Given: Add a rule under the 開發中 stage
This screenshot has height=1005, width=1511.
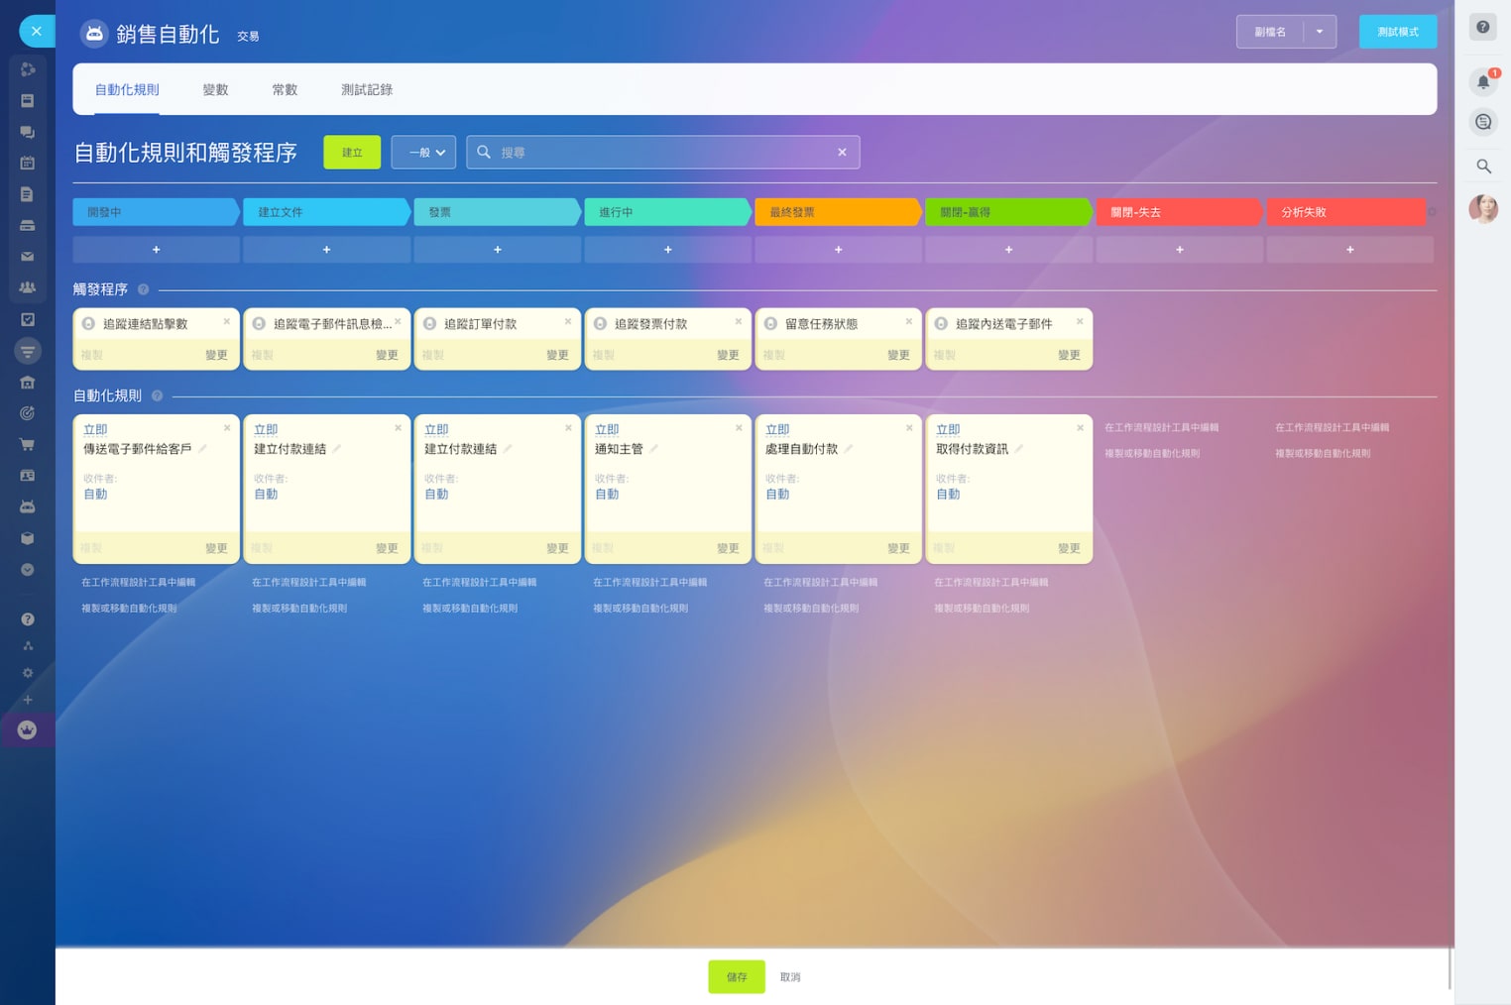Looking at the screenshot, I should click(156, 250).
